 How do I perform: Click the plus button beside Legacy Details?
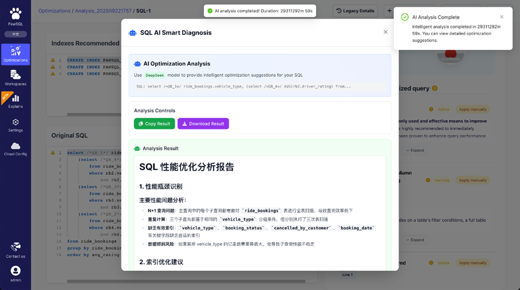(390, 11)
